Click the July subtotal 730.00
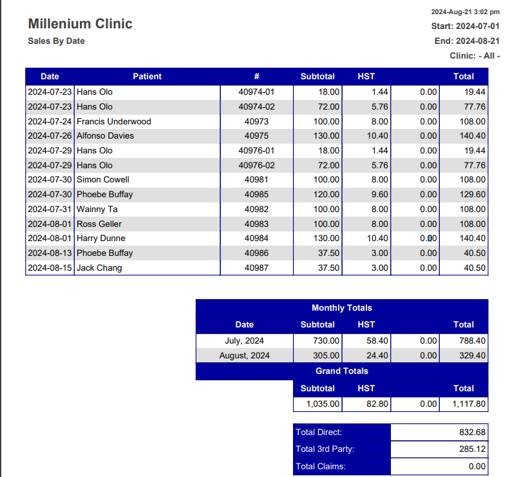Viewport: 521px width, 477px height. pos(327,340)
